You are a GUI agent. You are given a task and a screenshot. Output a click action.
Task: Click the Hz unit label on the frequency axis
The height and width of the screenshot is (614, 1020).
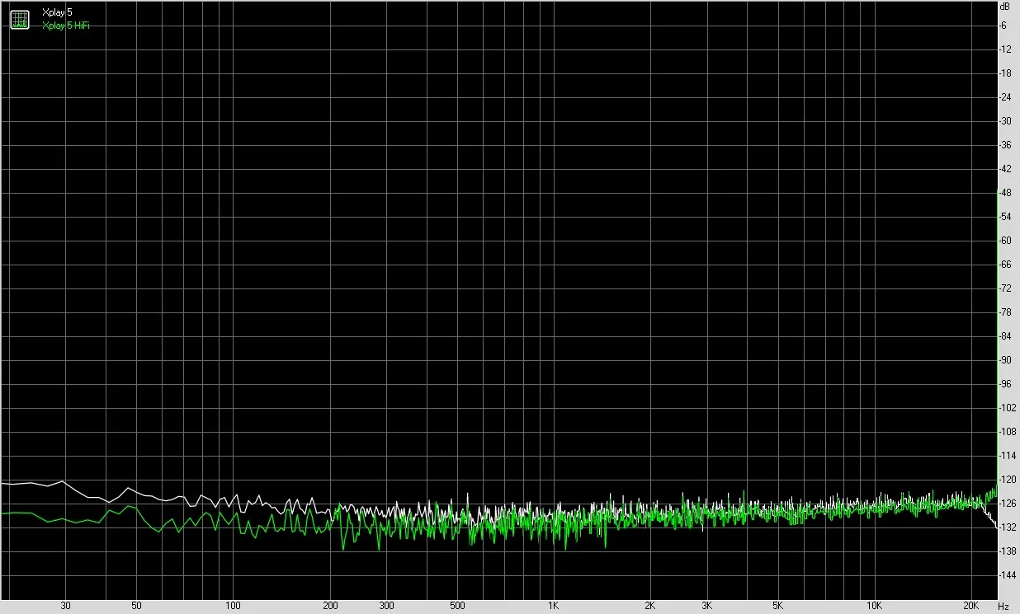(1003, 606)
